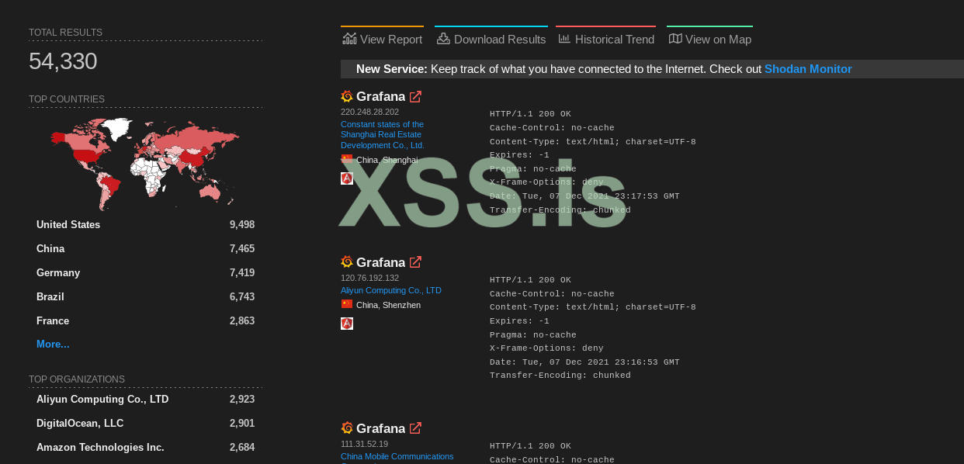Open external link icon for Grafana 111.31.52.19

(415, 428)
